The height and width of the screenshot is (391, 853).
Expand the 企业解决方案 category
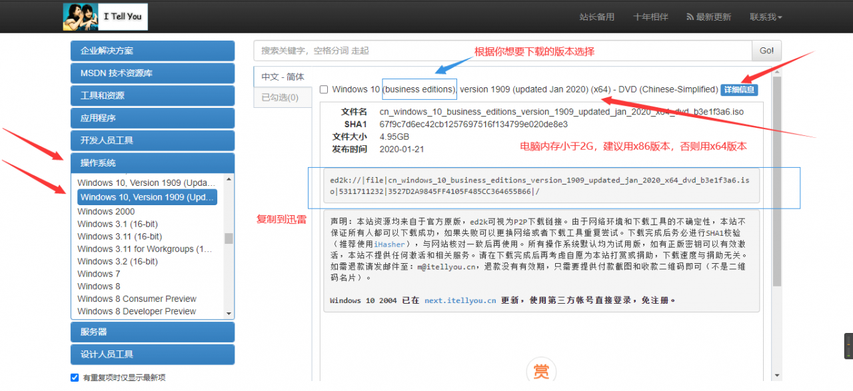(153, 51)
